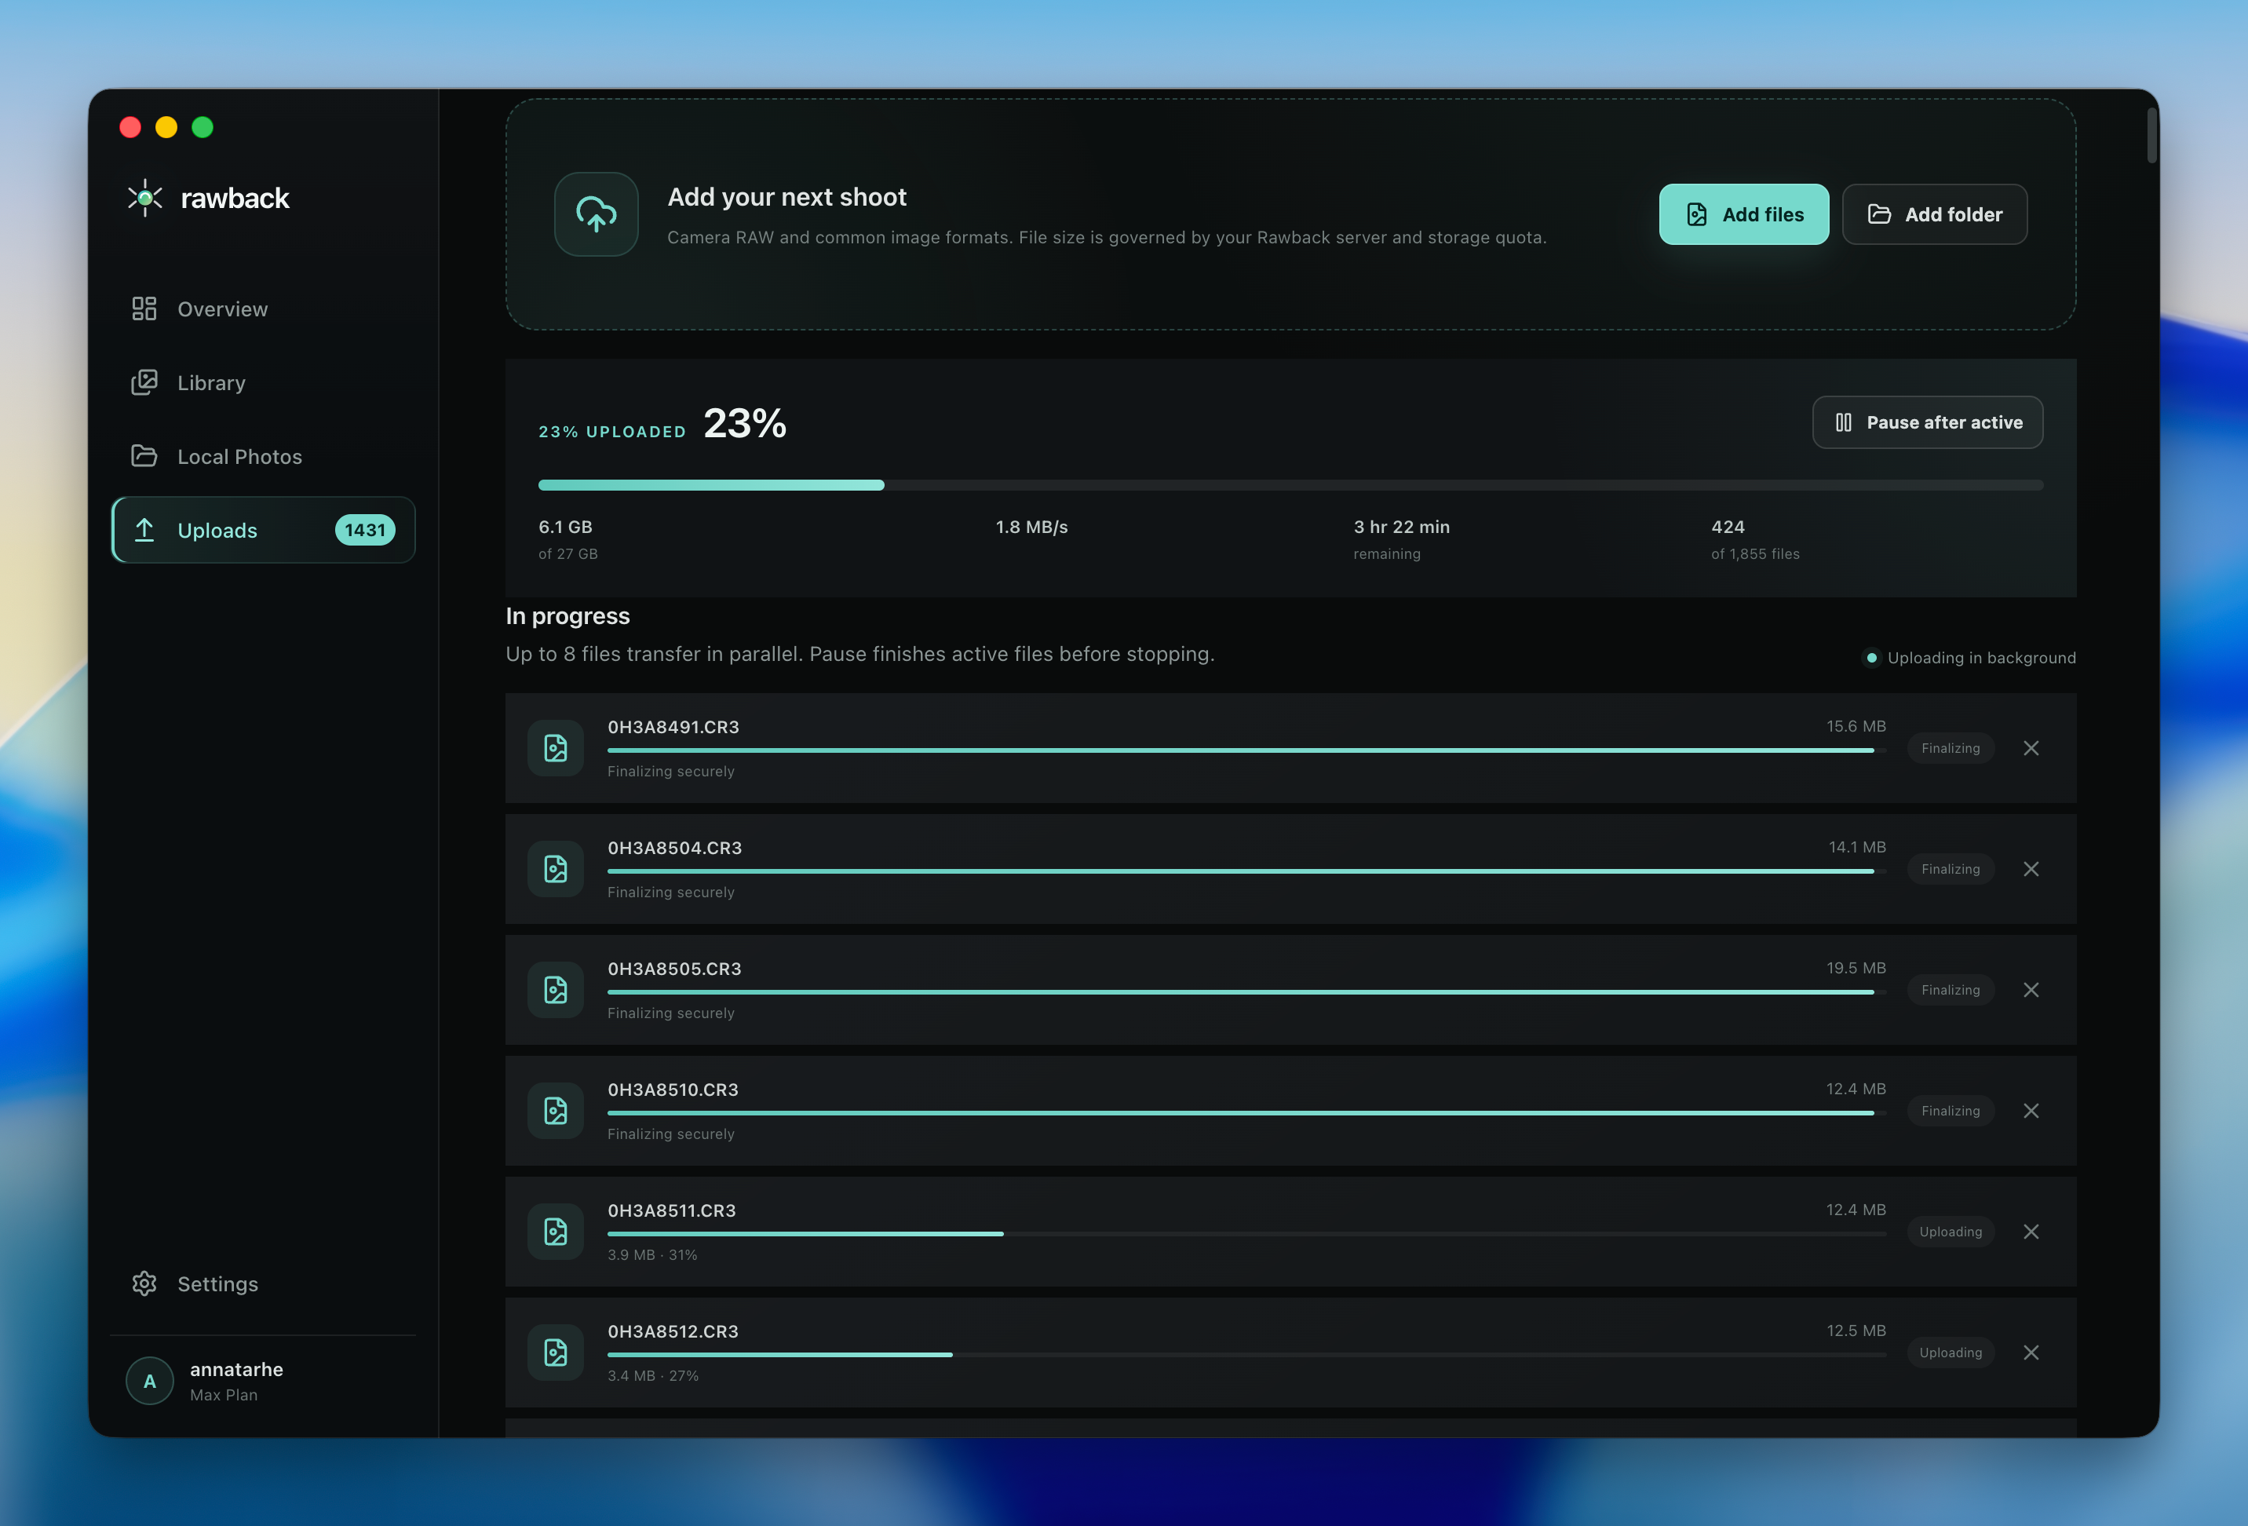
Task: Click Pause after active button
Action: [1927, 422]
